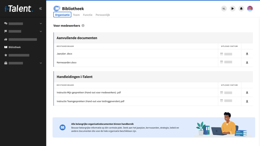Click the play video button
Image resolution: width=260 pixels, height=146 pixels.
(233, 9)
